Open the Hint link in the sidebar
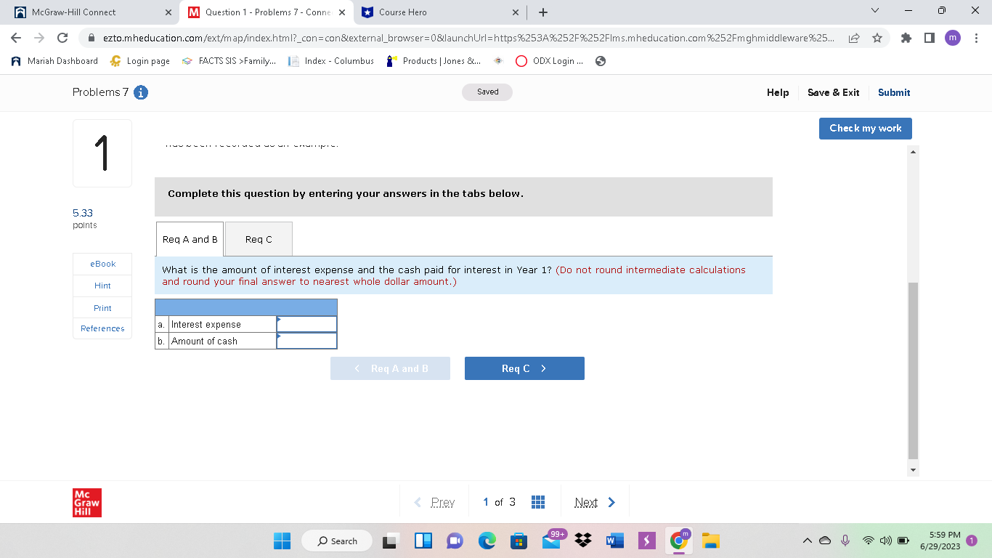 (x=102, y=286)
